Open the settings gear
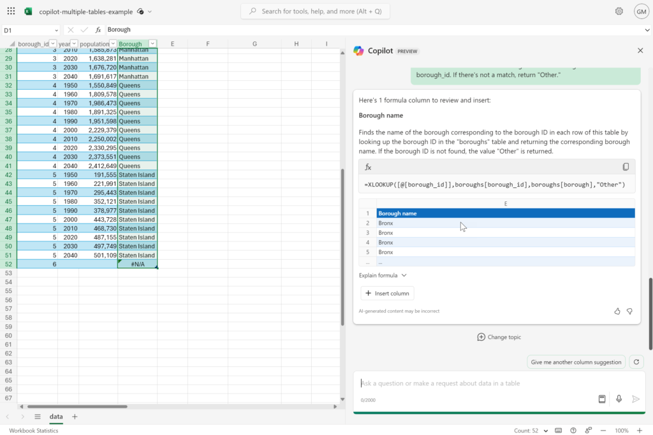The image size is (653, 435). coord(619,11)
